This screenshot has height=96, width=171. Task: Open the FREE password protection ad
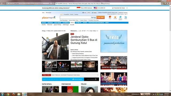coord(114,41)
